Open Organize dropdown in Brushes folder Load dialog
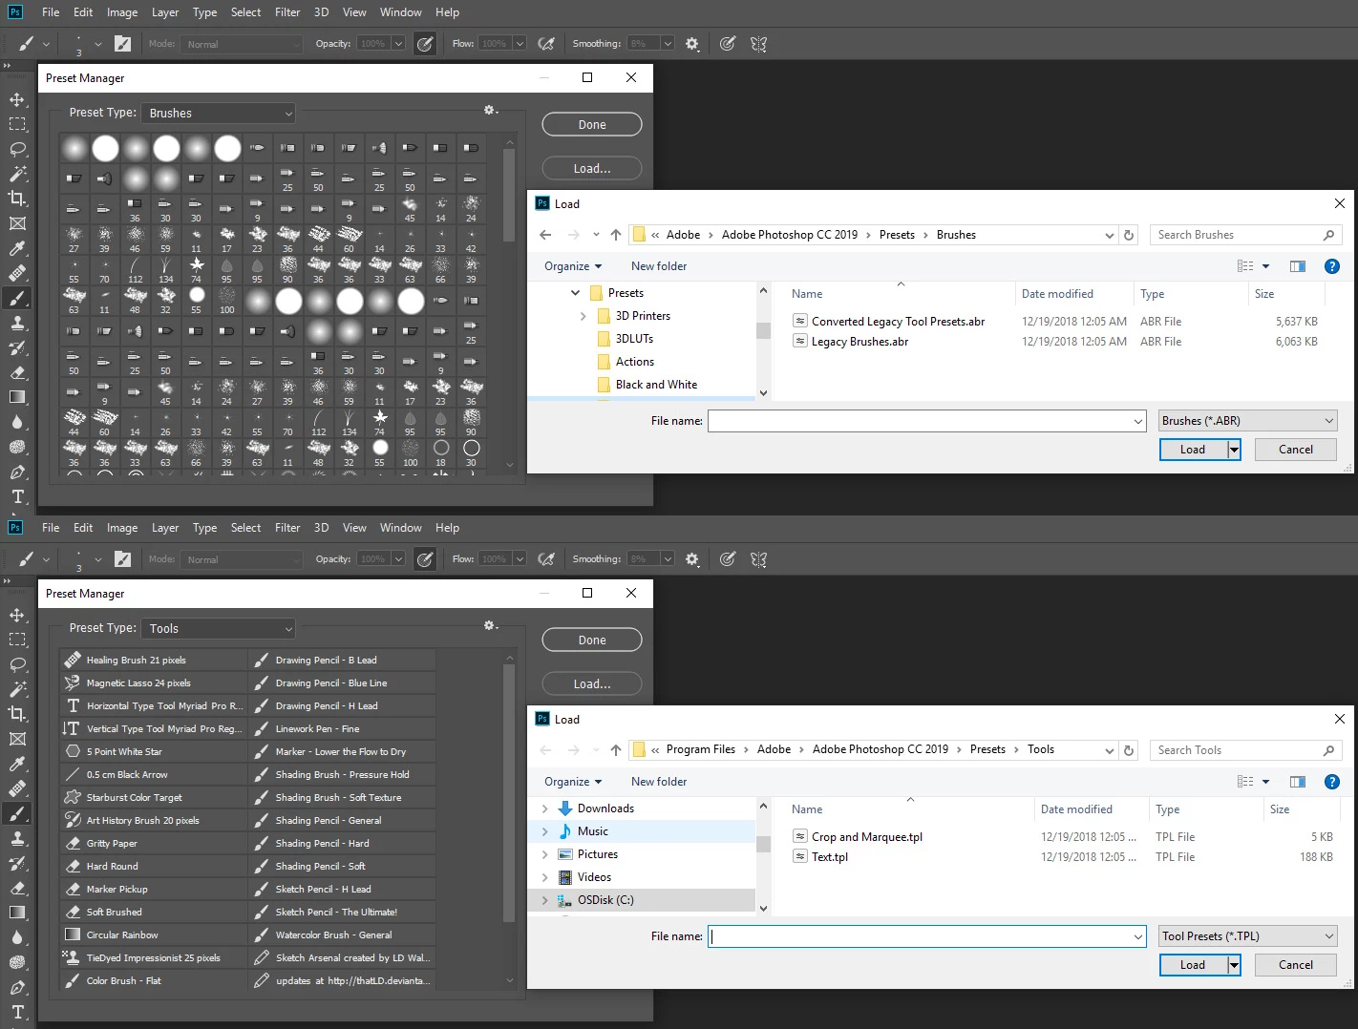1358x1029 pixels. pos(573,266)
